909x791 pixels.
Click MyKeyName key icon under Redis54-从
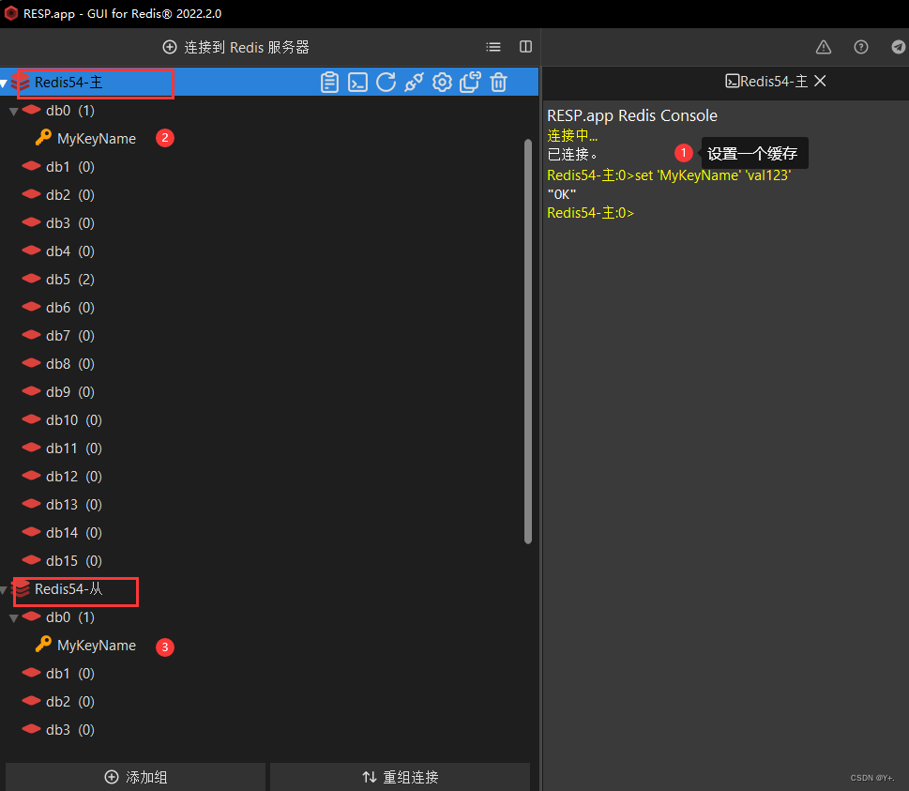(x=43, y=645)
